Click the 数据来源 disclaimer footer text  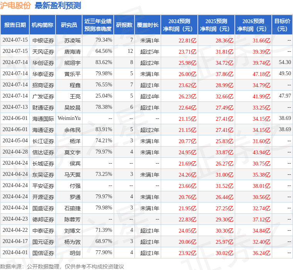pyautogui.click(x=62, y=267)
